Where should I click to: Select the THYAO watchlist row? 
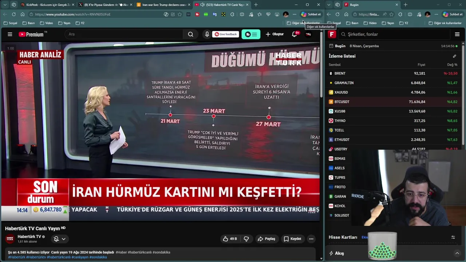click(x=393, y=120)
